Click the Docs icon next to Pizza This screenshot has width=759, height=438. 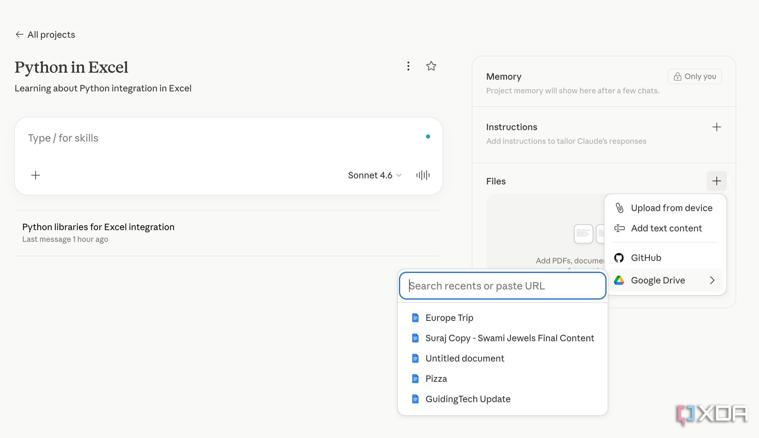(x=415, y=379)
